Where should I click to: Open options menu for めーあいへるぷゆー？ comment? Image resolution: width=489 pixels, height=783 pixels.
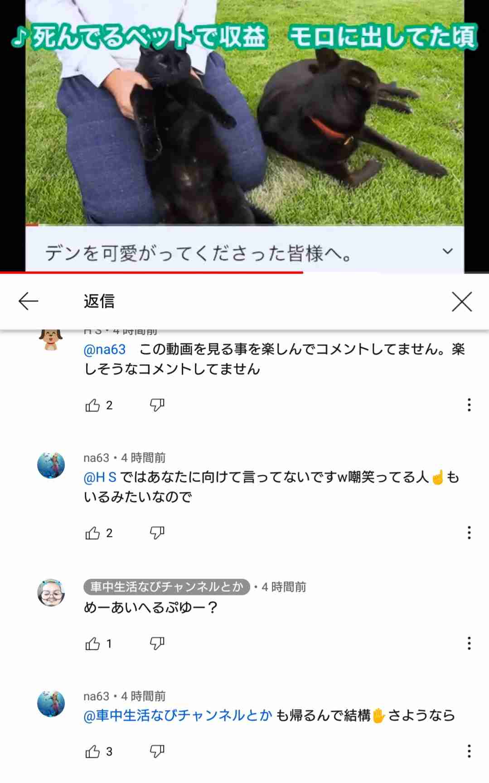coord(469,643)
